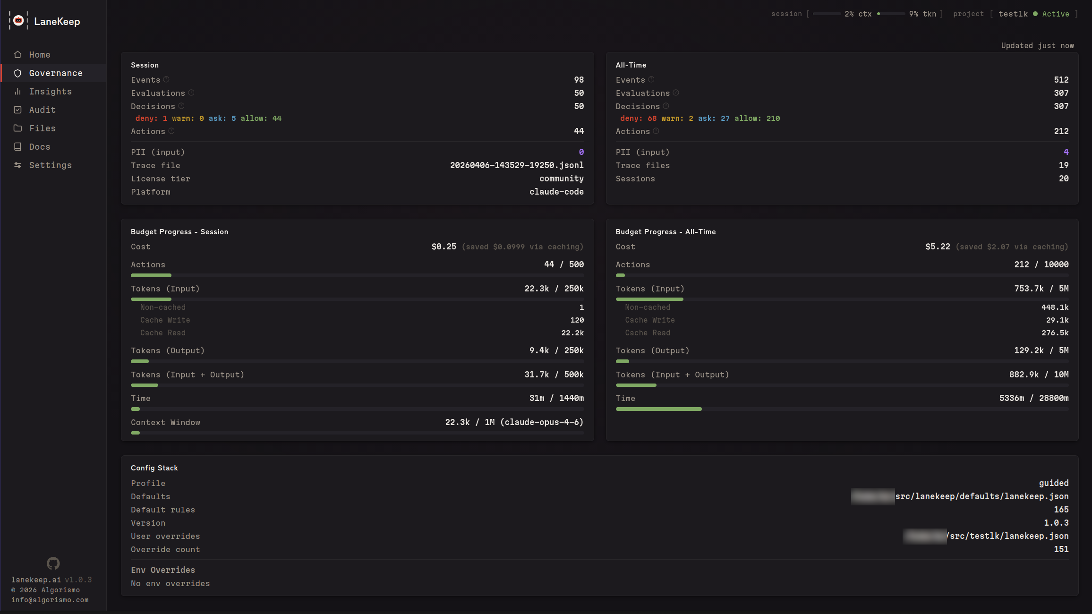The width and height of the screenshot is (1092, 614).
Task: Click the green Active status dot
Action: [x=1035, y=14]
